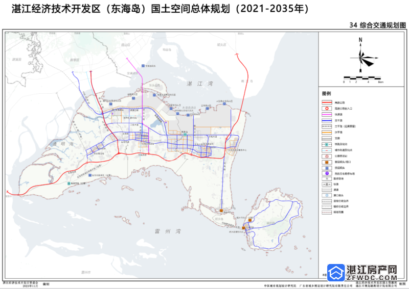Image resolution: width=409 pixels, height=289 pixels.
Task: Click the 特呈岛 island label
Action: [167, 49]
